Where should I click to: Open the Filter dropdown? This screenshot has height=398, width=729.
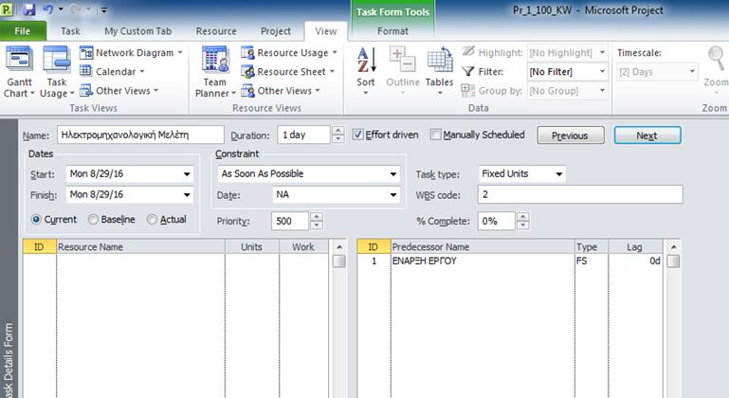tap(602, 72)
